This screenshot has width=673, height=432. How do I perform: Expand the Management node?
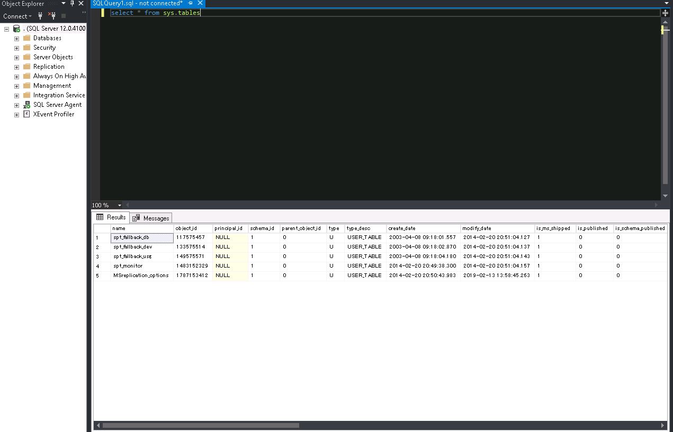coord(16,85)
